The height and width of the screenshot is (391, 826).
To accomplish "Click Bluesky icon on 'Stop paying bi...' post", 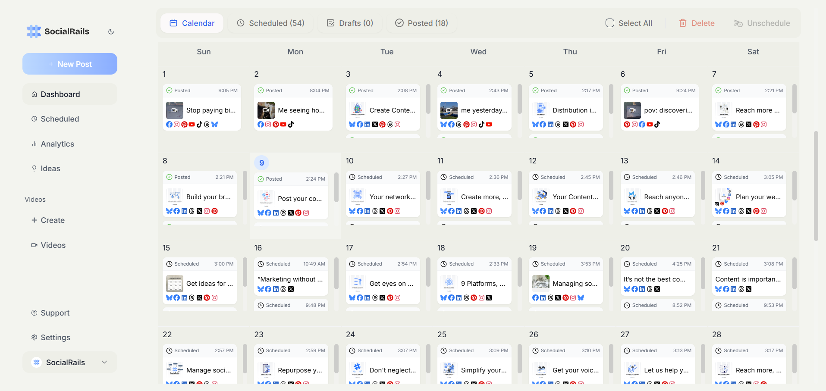I will [x=214, y=124].
